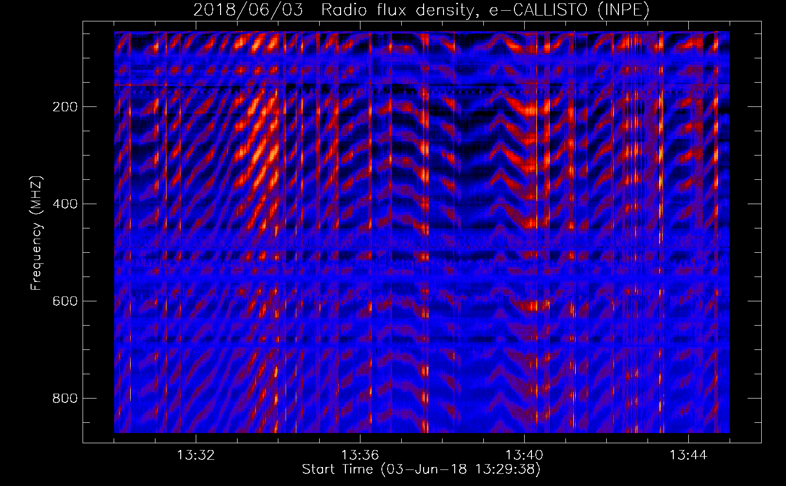Click the "Start Time (03-Jun-18 13:29:38)" label
Viewport: 786px width, 486px height.
click(421, 469)
